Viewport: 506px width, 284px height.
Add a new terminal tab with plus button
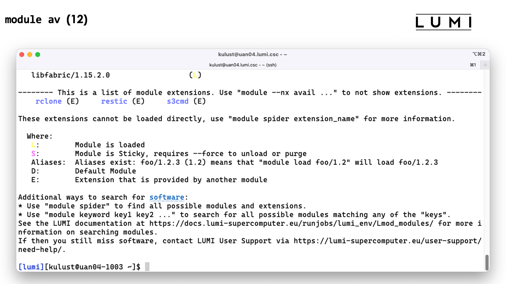[485, 65]
